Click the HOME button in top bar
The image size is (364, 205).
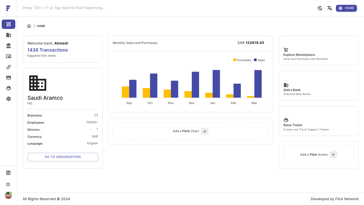[346, 8]
